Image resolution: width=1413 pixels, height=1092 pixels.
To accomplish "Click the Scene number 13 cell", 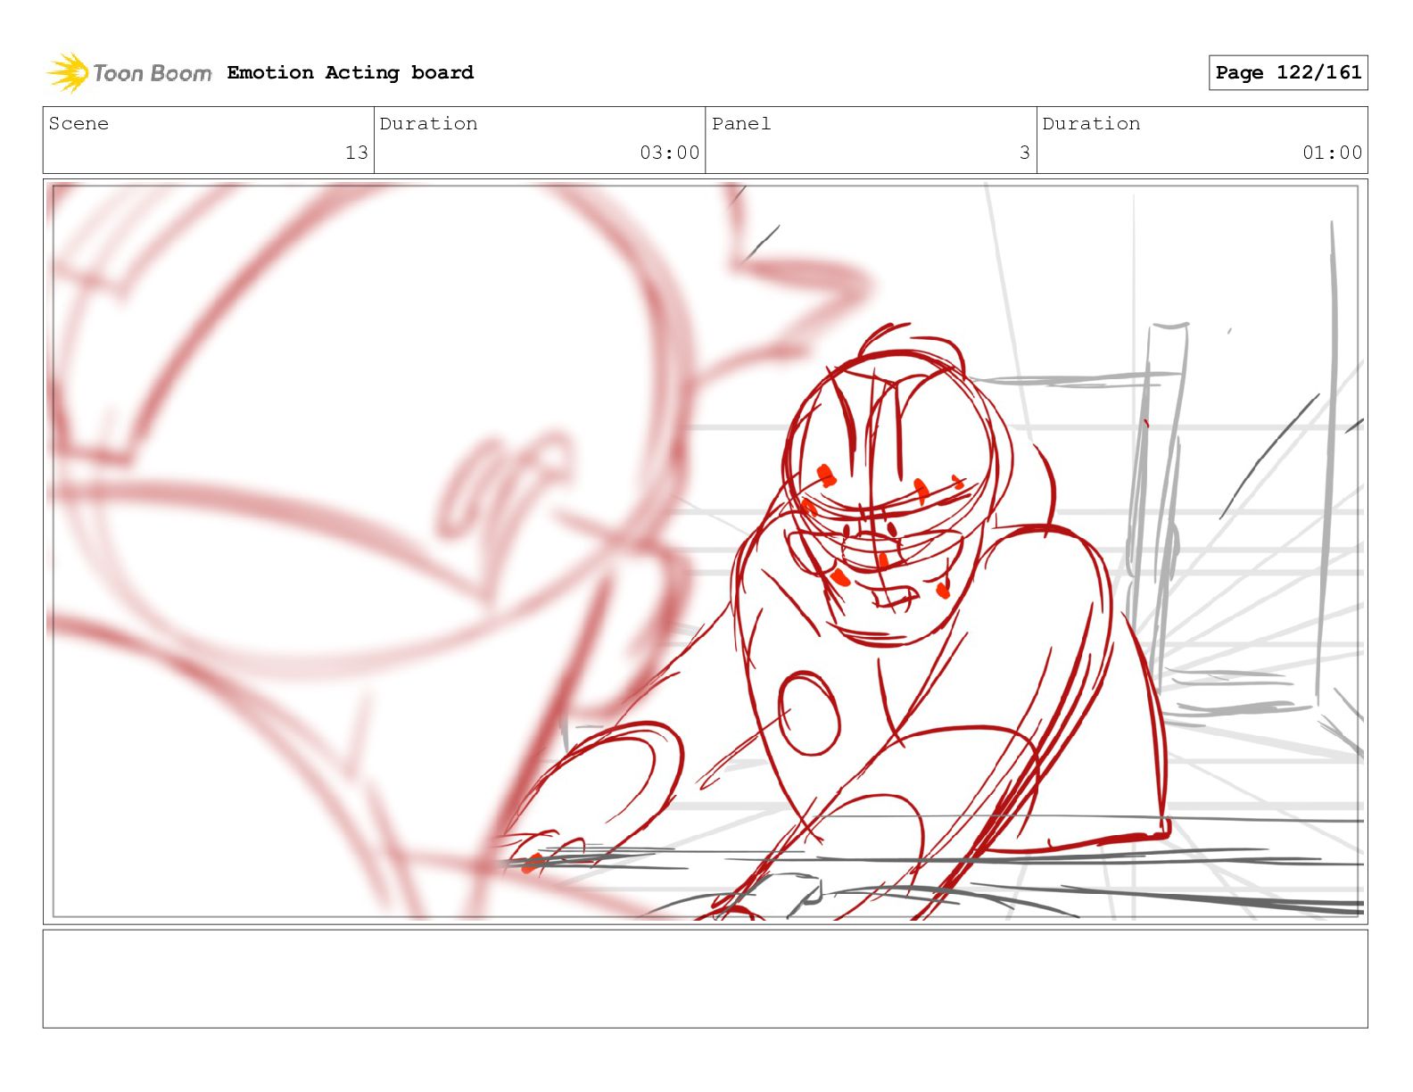I will 209,140.
